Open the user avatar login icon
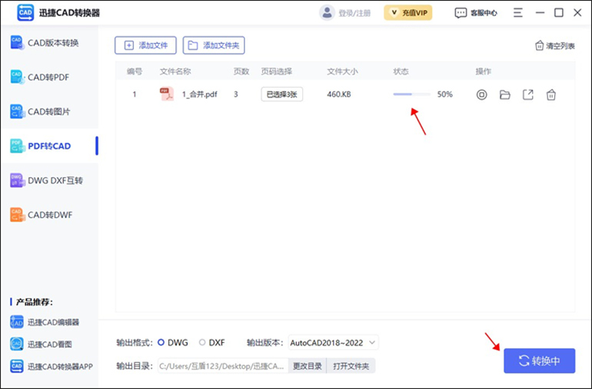Screen dimensions: 592x389 coord(327,13)
